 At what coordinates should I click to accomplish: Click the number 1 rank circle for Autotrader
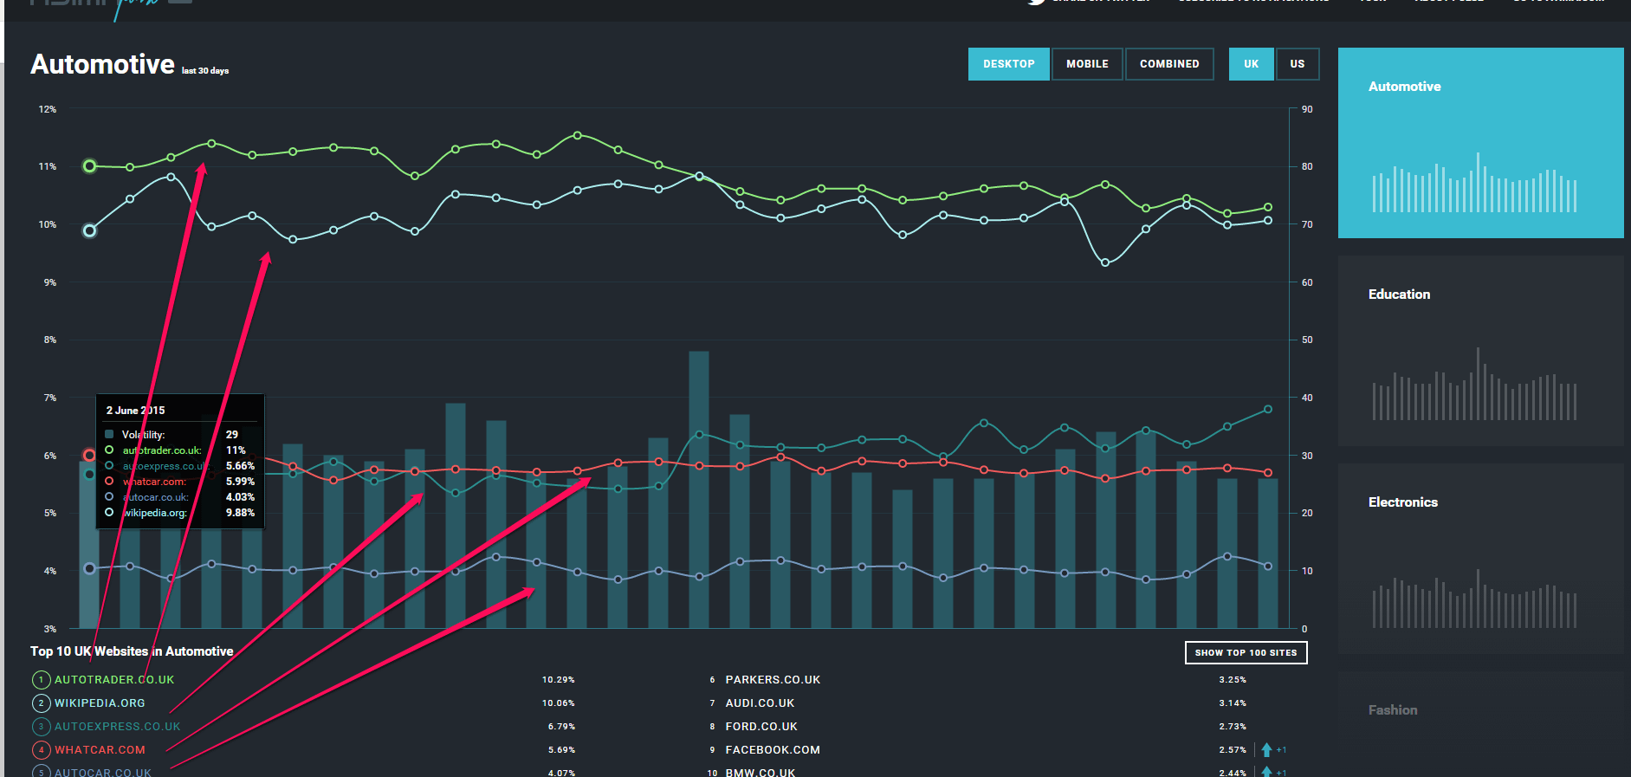tap(41, 680)
